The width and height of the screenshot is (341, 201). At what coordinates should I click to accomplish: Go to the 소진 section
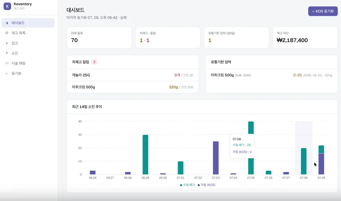(x=28, y=53)
